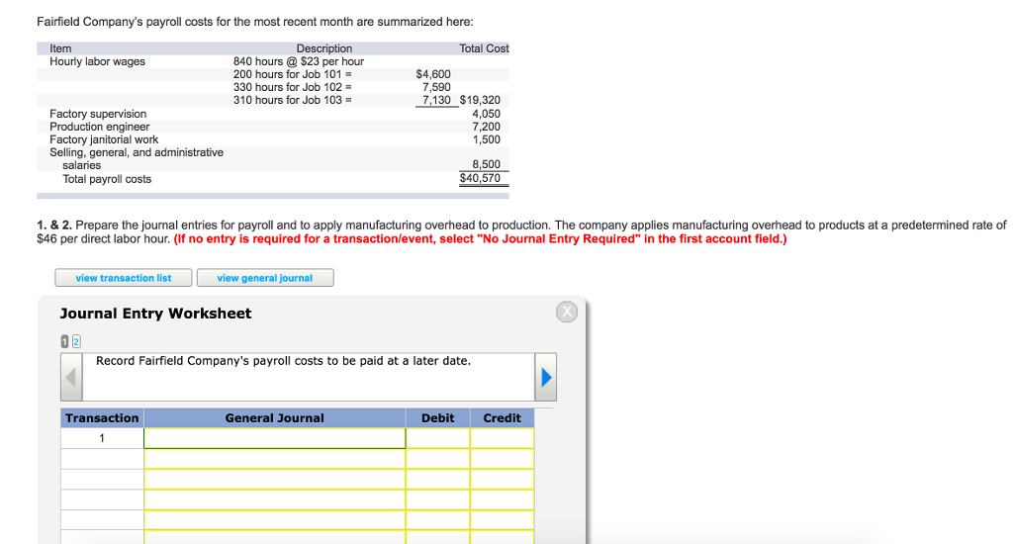Click the '7,200' production engineer amount
Image resolution: width=1013 pixels, height=544 pixels.
[487, 127]
